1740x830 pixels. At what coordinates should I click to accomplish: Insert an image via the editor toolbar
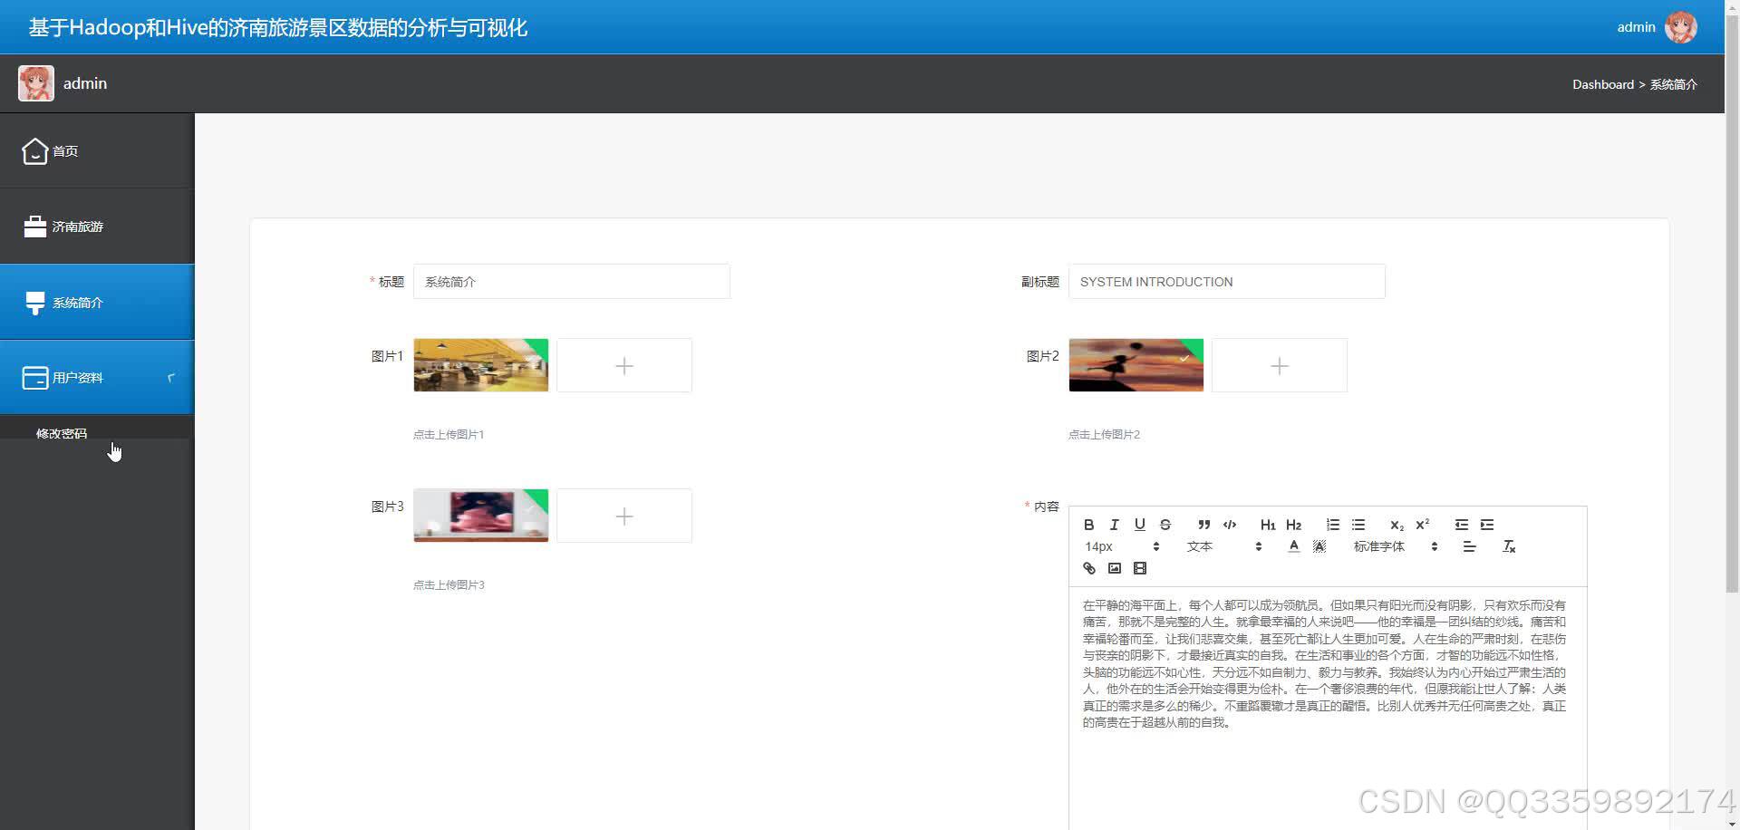(1114, 568)
